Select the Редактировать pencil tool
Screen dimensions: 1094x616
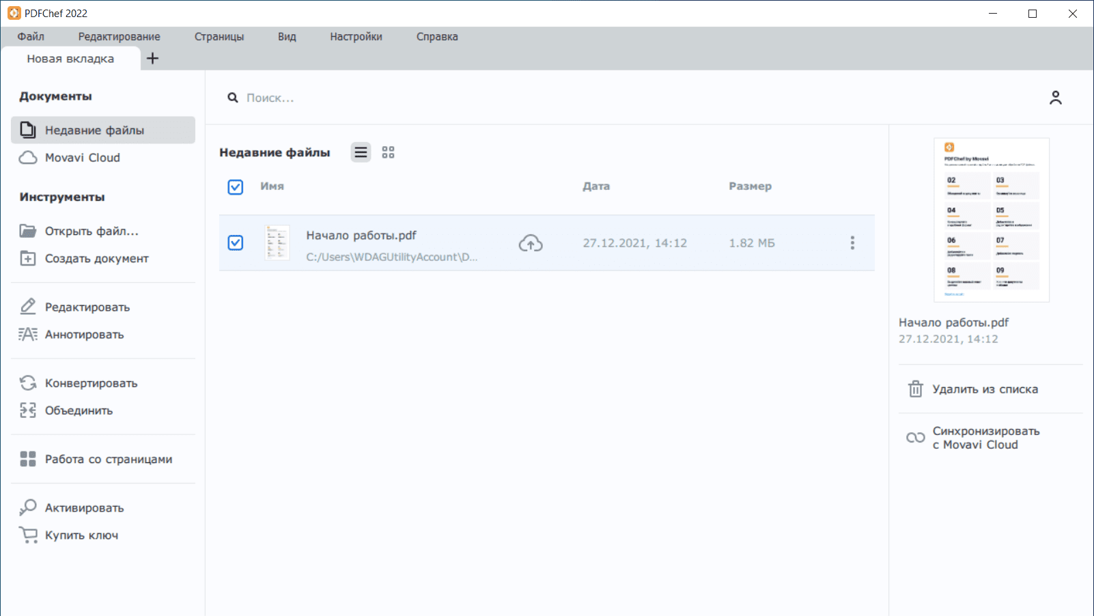pos(28,307)
